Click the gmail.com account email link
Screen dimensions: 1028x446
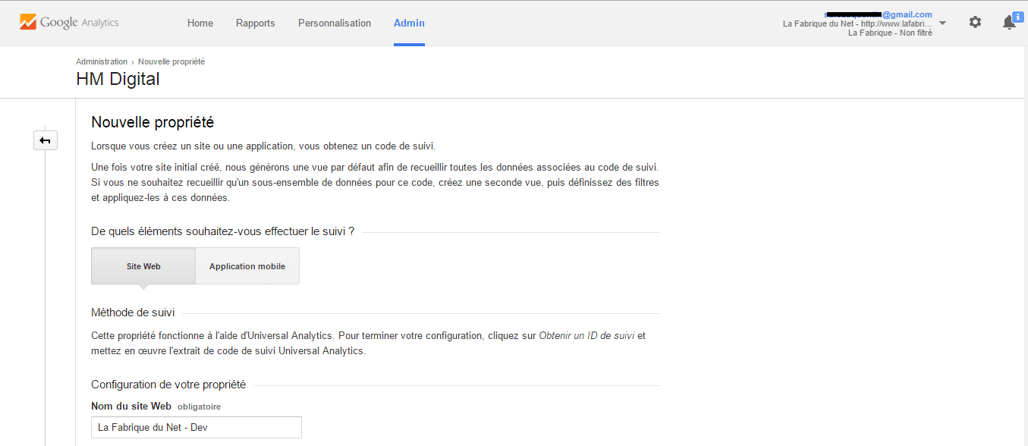907,14
